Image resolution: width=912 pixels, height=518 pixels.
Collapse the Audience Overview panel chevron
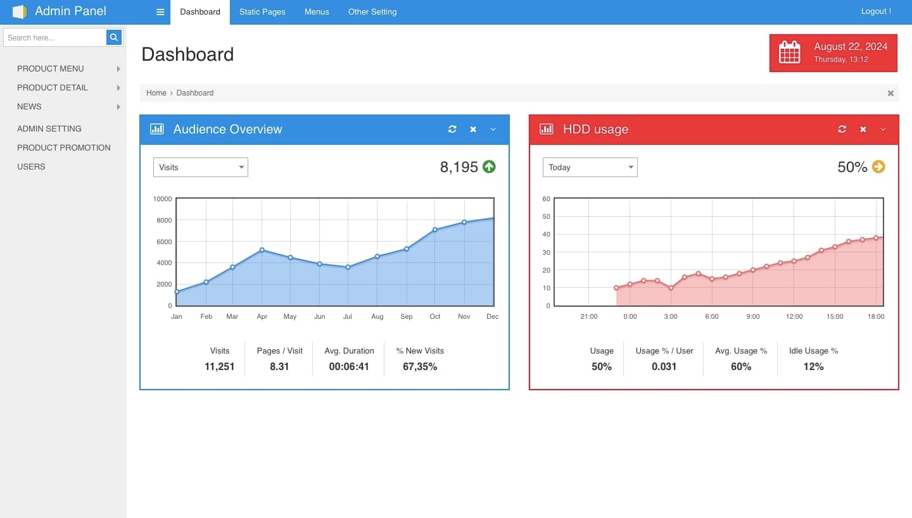coord(493,129)
